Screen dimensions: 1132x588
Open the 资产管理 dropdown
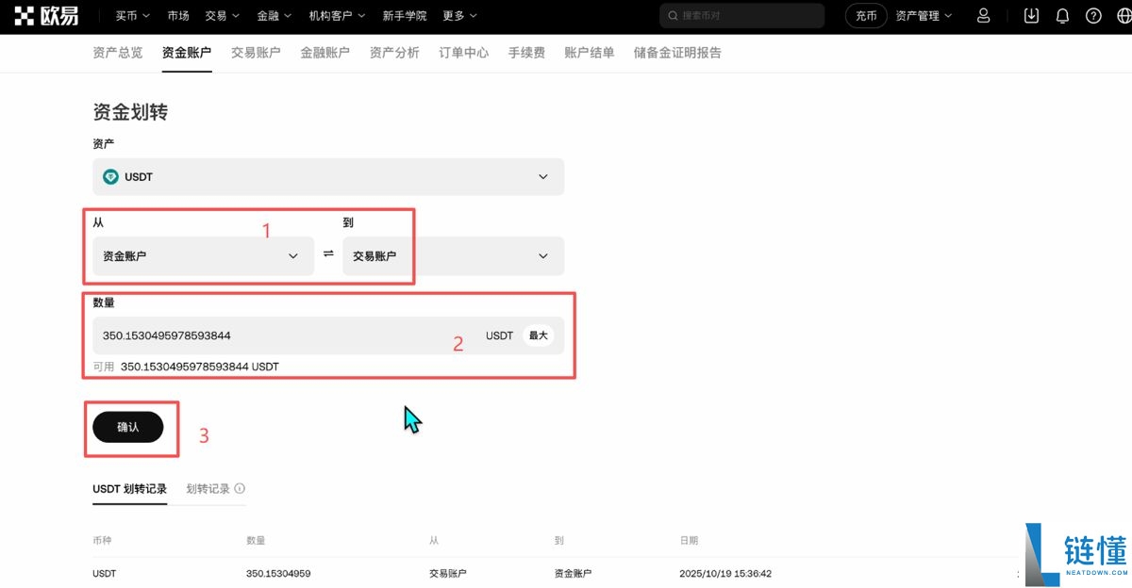point(923,15)
